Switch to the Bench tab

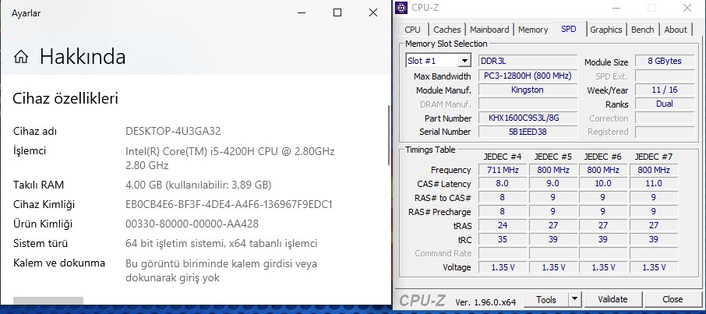(643, 30)
